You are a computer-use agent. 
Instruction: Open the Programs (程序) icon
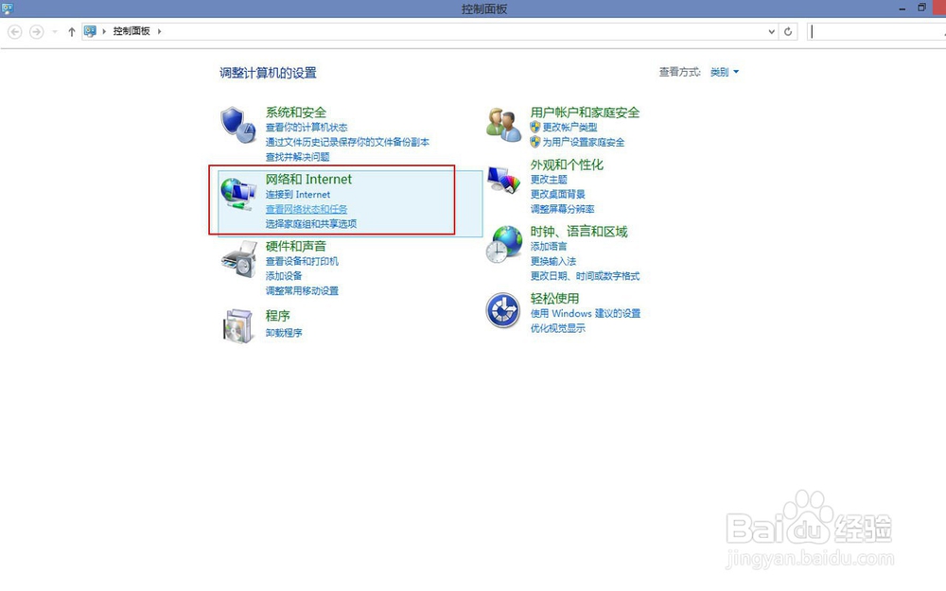coord(238,323)
